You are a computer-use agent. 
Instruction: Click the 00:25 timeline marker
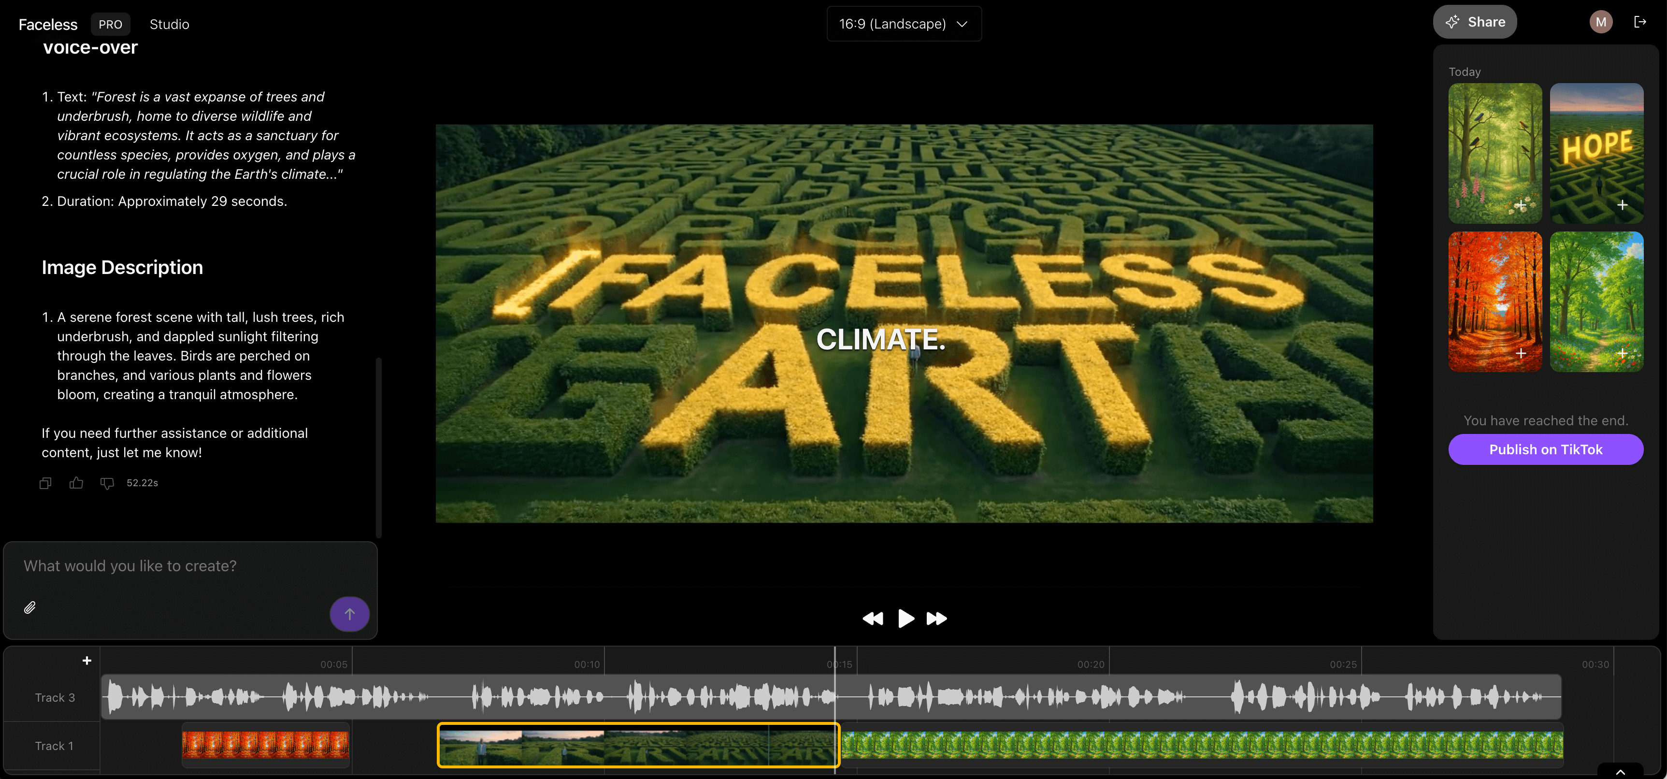pyautogui.click(x=1343, y=664)
